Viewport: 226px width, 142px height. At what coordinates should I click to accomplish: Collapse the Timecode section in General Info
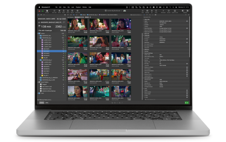coord(143,35)
